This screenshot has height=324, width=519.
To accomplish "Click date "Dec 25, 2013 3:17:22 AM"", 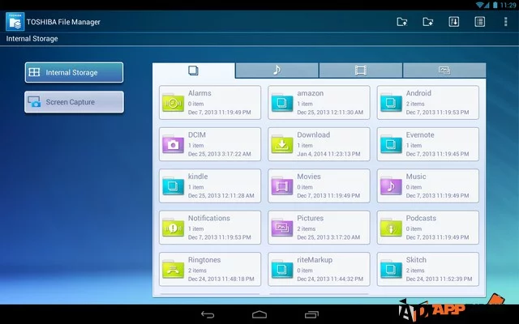I will [220, 154].
